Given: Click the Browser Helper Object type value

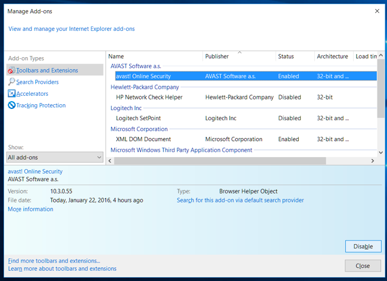Looking at the screenshot, I should (248, 191).
